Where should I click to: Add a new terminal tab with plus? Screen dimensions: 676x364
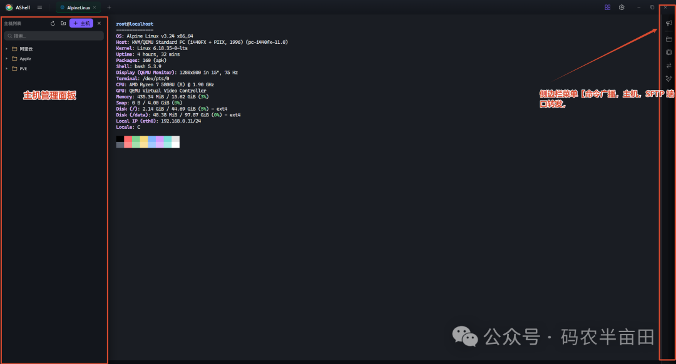(x=109, y=8)
